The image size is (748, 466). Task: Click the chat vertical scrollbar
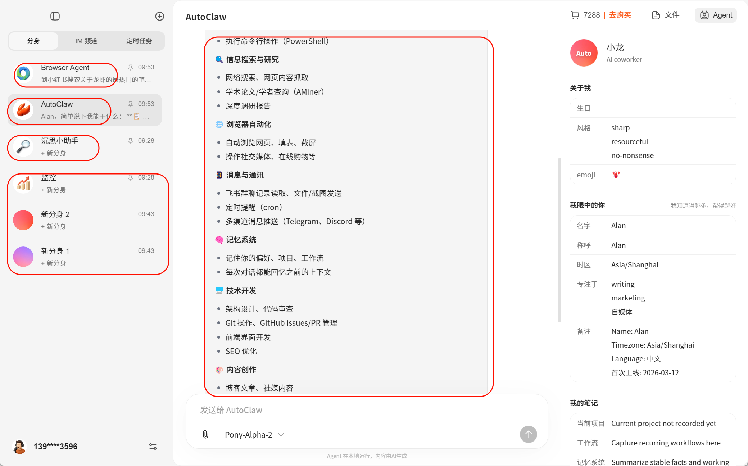point(559,239)
